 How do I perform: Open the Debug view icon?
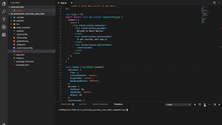tap(4, 27)
